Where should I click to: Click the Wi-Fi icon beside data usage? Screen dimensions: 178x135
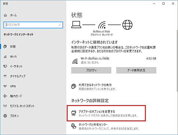[75, 61]
